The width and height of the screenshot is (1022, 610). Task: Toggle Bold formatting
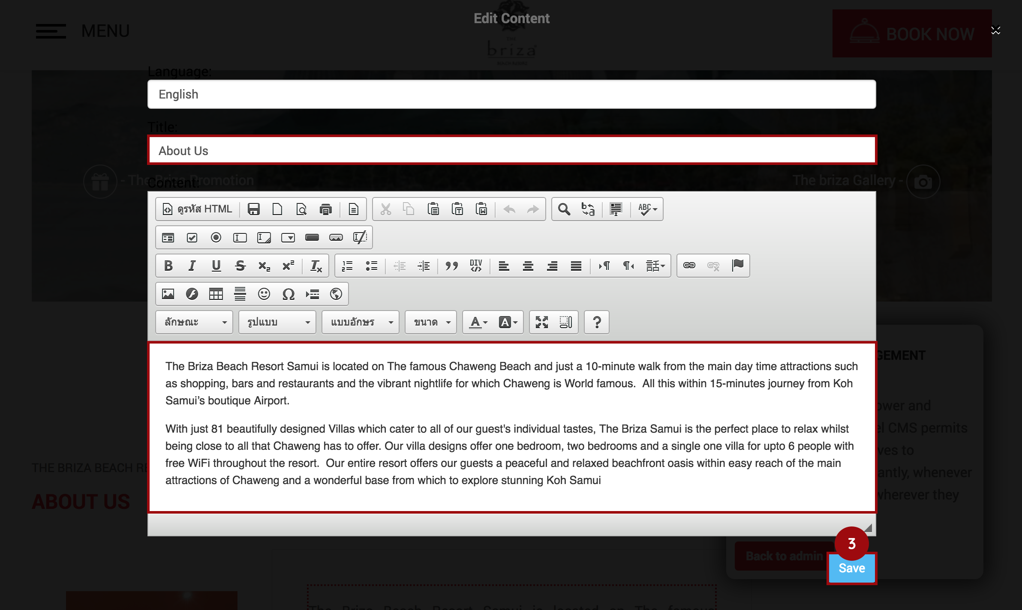pos(168,266)
